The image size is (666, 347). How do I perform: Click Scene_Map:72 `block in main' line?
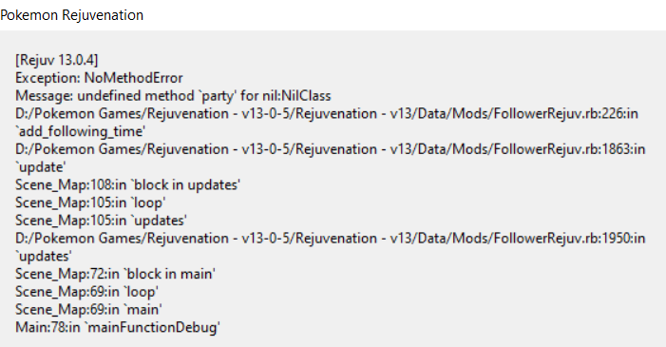point(115,274)
